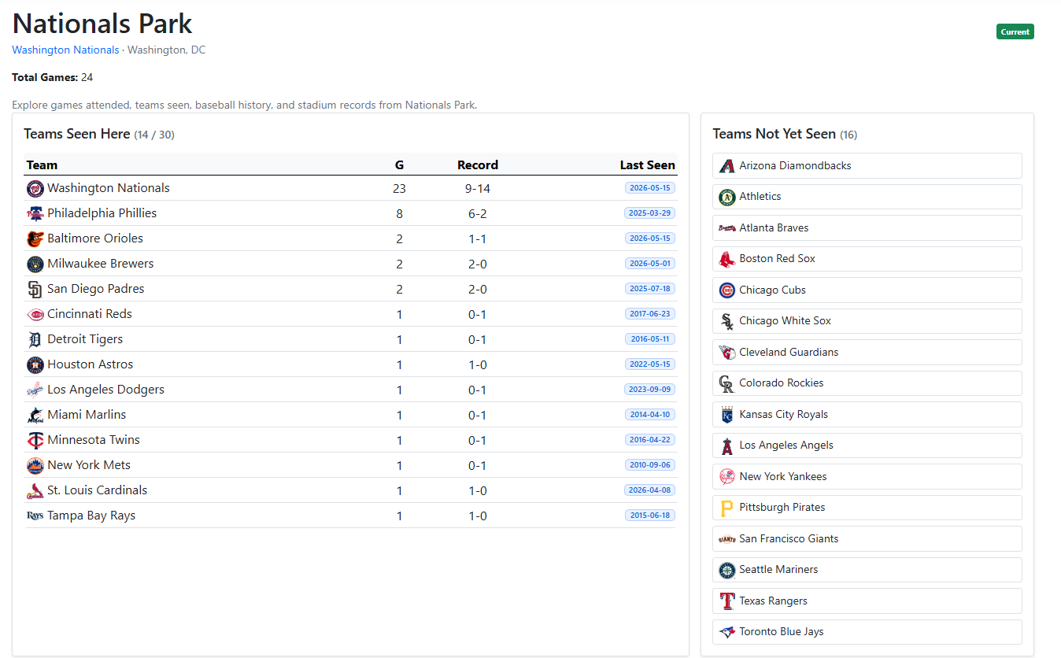This screenshot has height=658, width=1061.
Task: Select the Milwaukee Brewers logo icon
Action: 35,264
